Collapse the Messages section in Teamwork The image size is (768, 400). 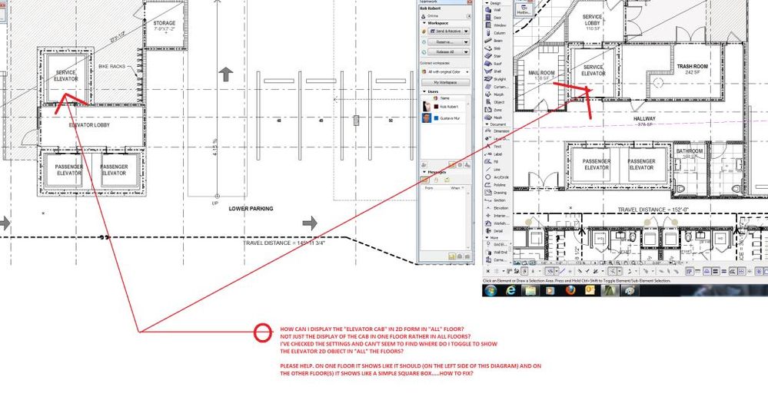click(x=424, y=172)
